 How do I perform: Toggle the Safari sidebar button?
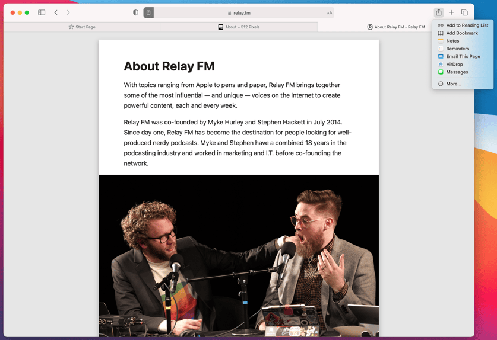pyautogui.click(x=42, y=12)
